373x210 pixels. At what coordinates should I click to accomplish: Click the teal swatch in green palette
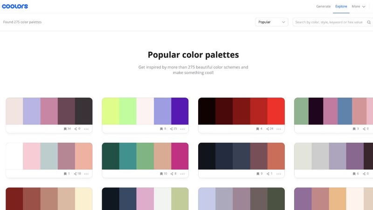pyautogui.click(x=127, y=156)
